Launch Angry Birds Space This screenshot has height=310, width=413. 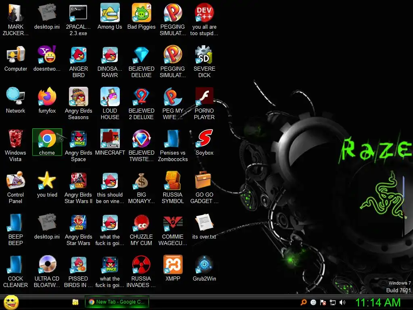click(x=78, y=145)
